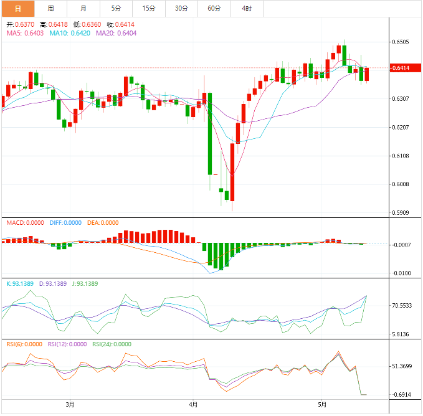Click the 5月 time axis marker

(321, 405)
